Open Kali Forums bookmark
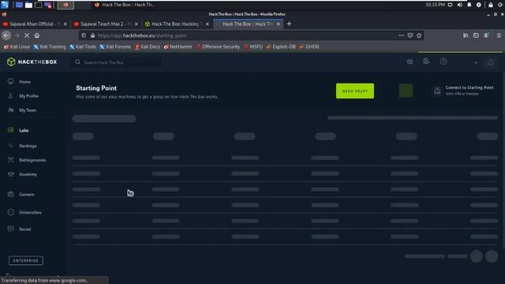 (x=115, y=47)
